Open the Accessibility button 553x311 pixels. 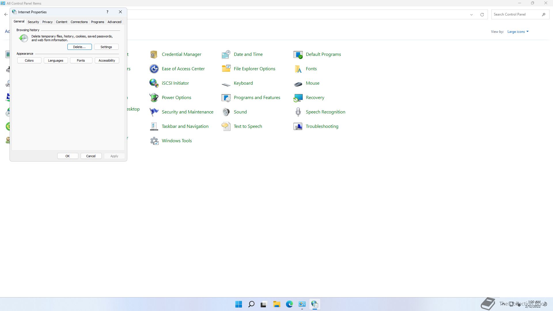click(107, 60)
